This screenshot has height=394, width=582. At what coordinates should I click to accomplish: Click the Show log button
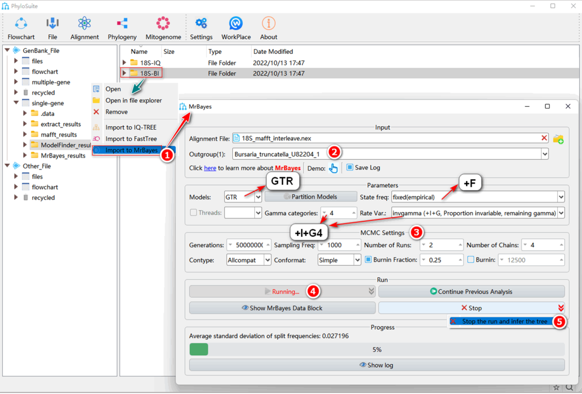[377, 365]
